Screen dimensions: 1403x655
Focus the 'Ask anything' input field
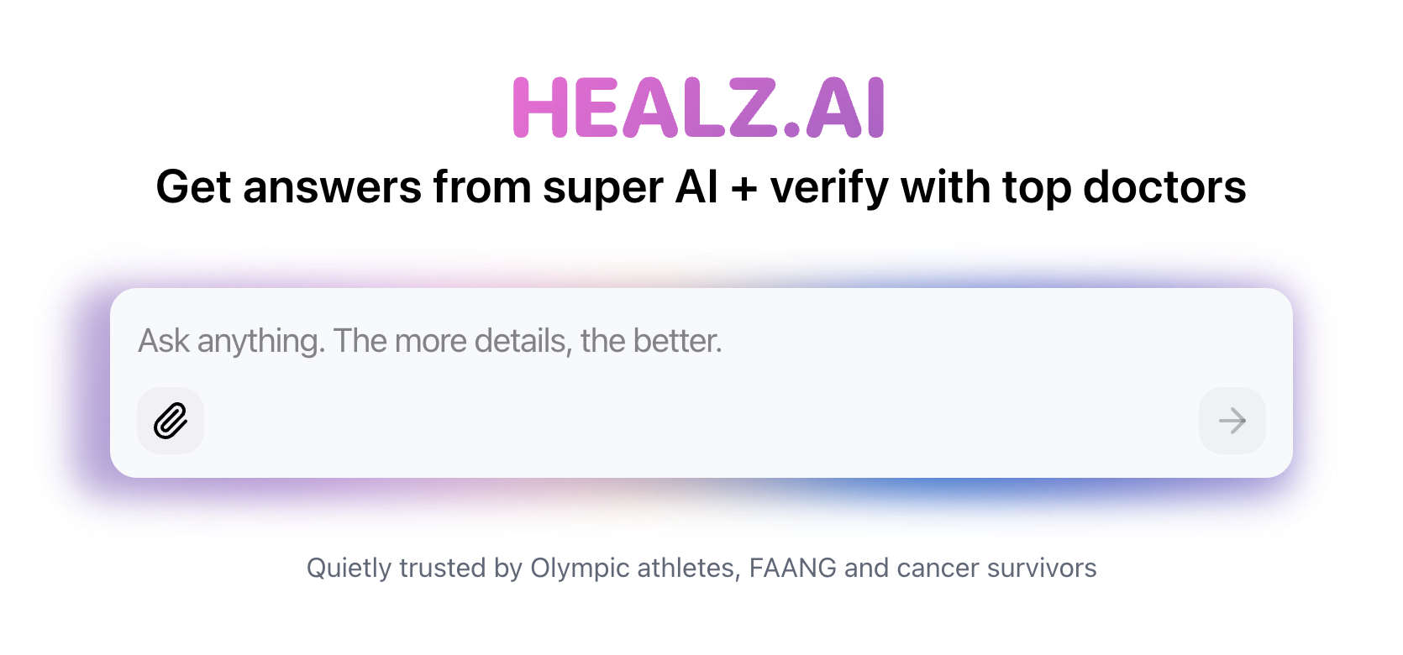point(701,342)
